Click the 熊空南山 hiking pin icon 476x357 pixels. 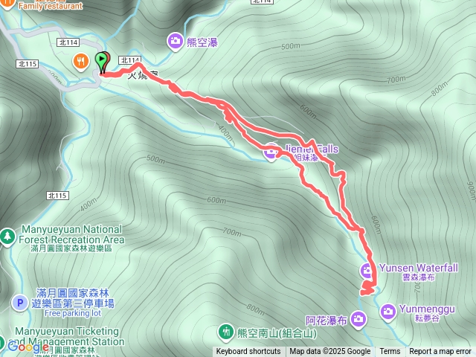225,332
